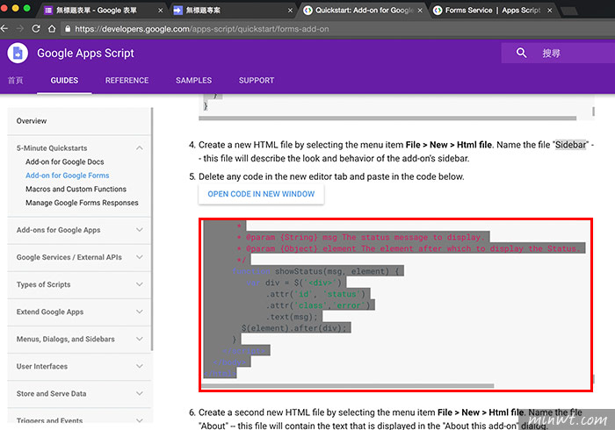Click the Google Apps Script logo
Image resolution: width=615 pixels, height=430 pixels.
pyautogui.click(x=18, y=53)
